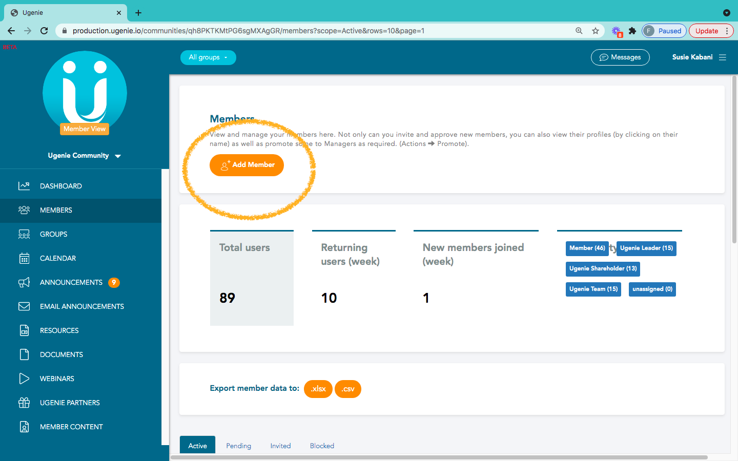Open a new browser tab
The height and width of the screenshot is (461, 738).
tap(138, 13)
